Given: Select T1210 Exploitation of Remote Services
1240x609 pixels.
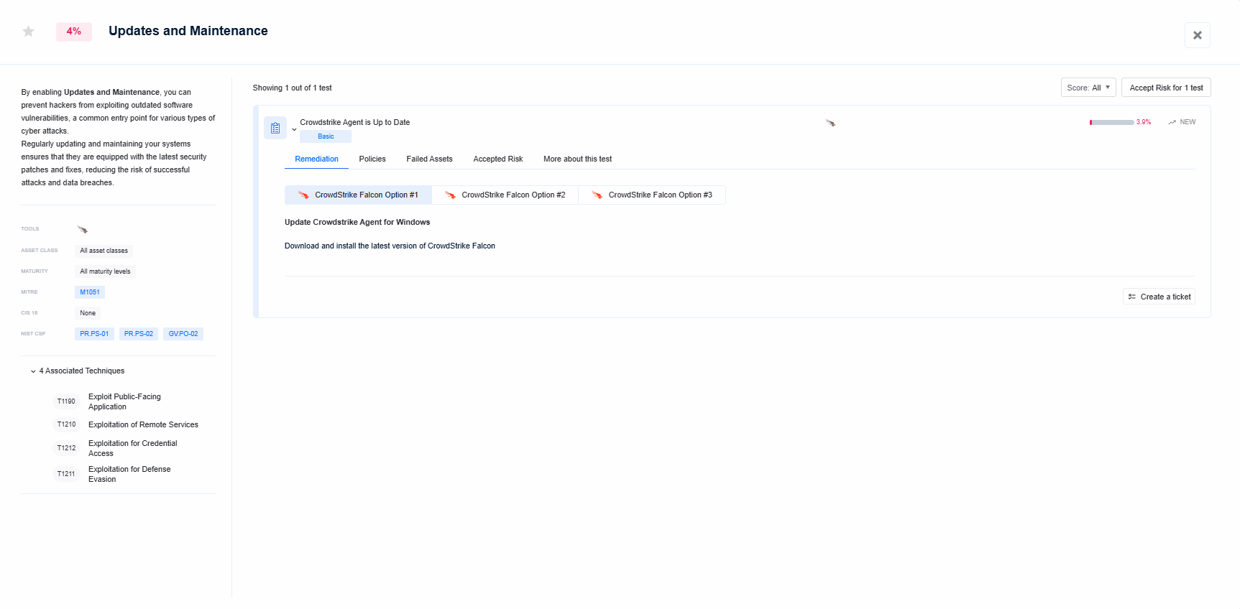Looking at the screenshot, I should (x=127, y=424).
